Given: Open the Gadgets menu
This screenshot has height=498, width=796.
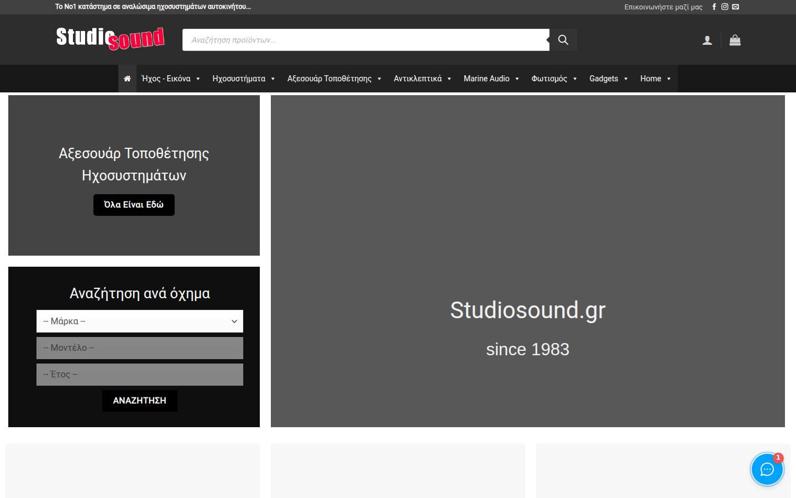Looking at the screenshot, I should 609,79.
